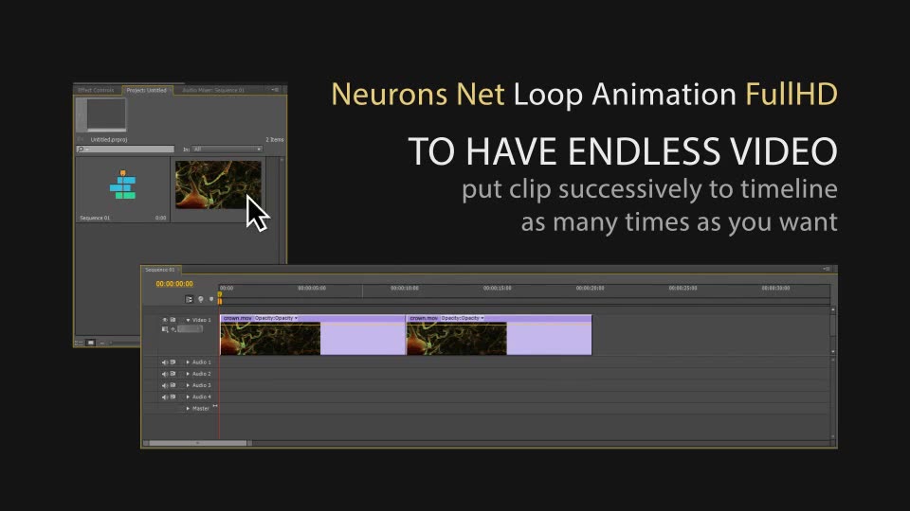Toggle Video 1 track eye visibility
Viewport: 910px width, 511px height.
[164, 320]
